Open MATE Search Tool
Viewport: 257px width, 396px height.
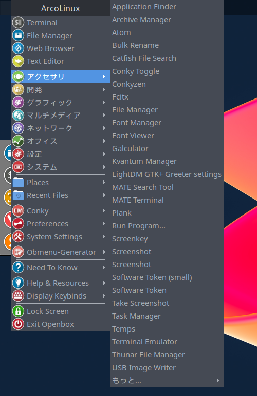point(167,187)
